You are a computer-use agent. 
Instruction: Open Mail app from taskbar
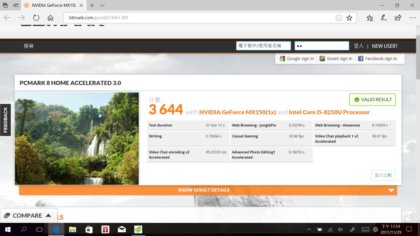pyautogui.click(x=122, y=229)
